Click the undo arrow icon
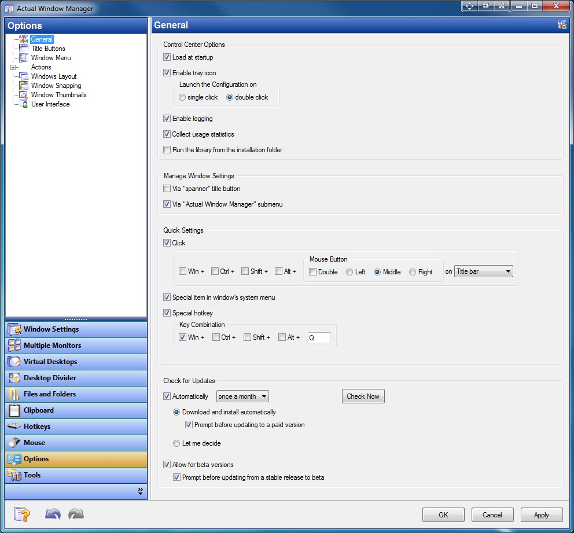This screenshot has width=574, height=533. pyautogui.click(x=53, y=514)
